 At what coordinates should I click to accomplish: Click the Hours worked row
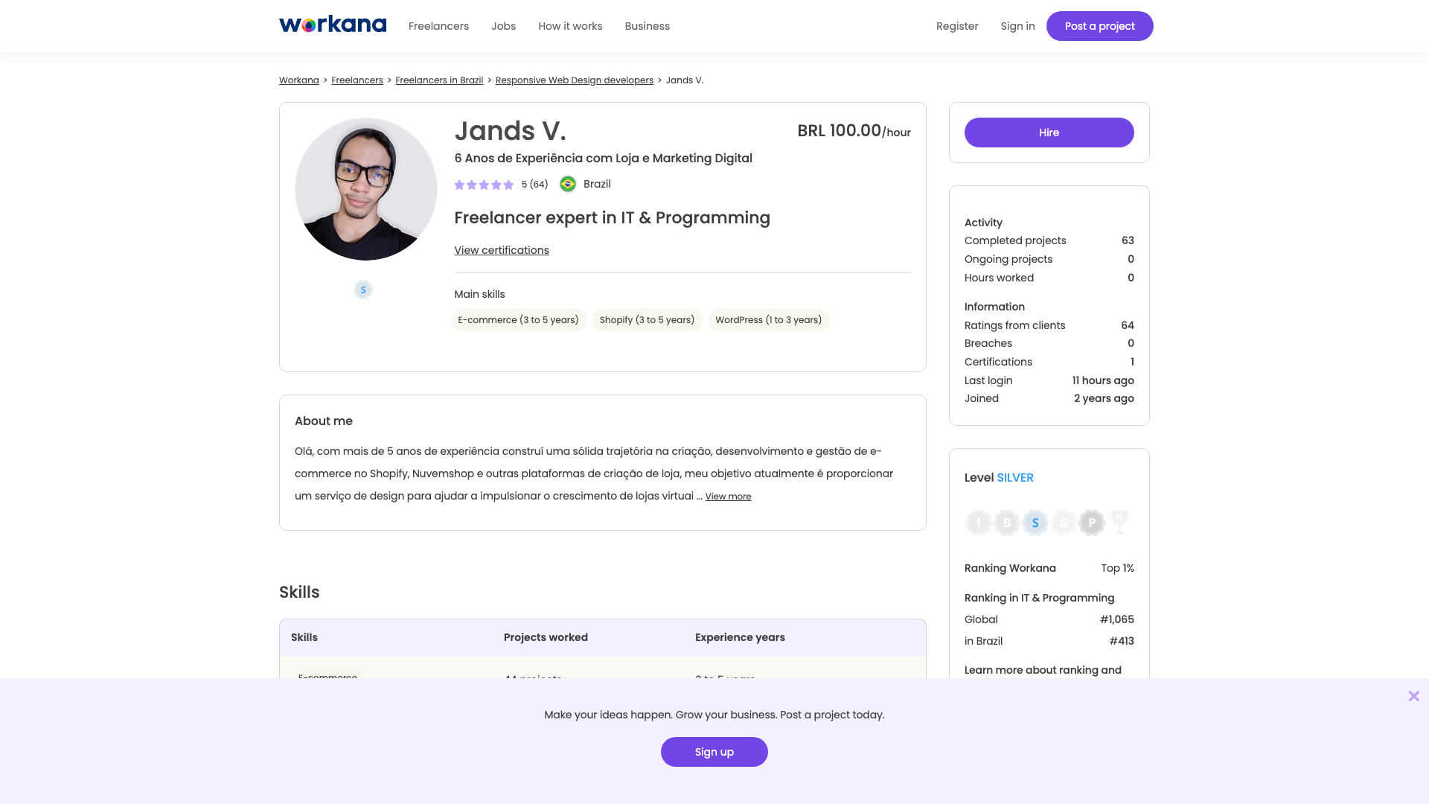click(1049, 278)
